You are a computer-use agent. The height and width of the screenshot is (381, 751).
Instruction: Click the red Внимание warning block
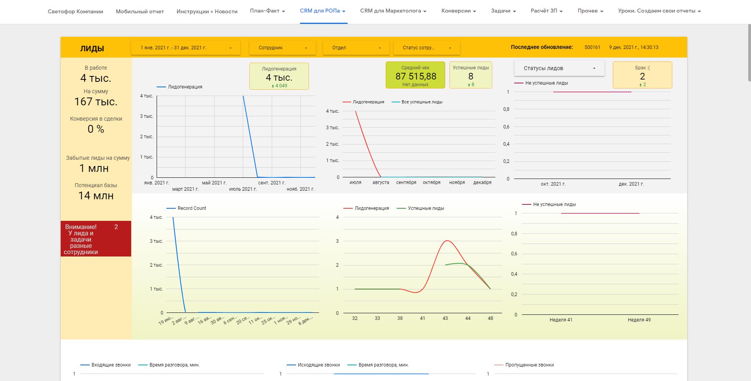coord(96,239)
